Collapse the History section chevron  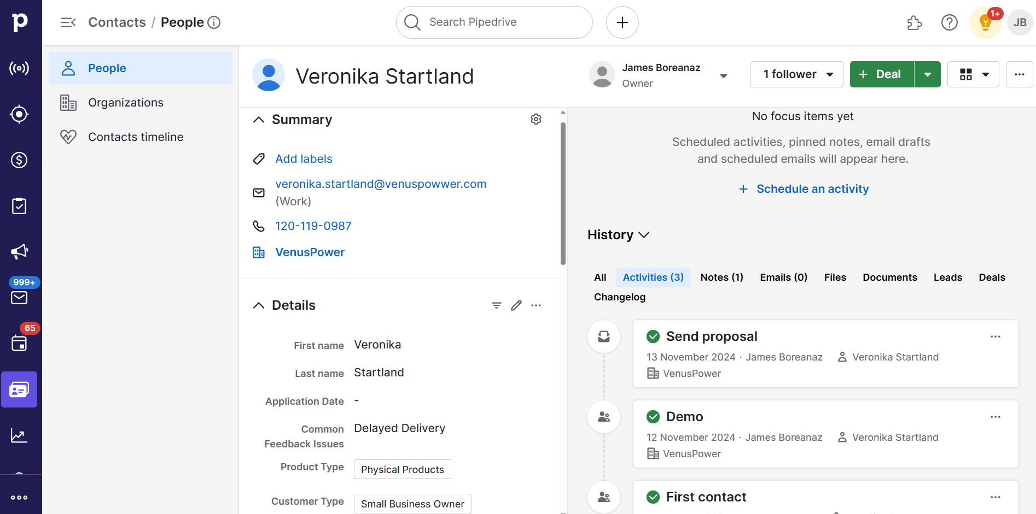coord(643,235)
